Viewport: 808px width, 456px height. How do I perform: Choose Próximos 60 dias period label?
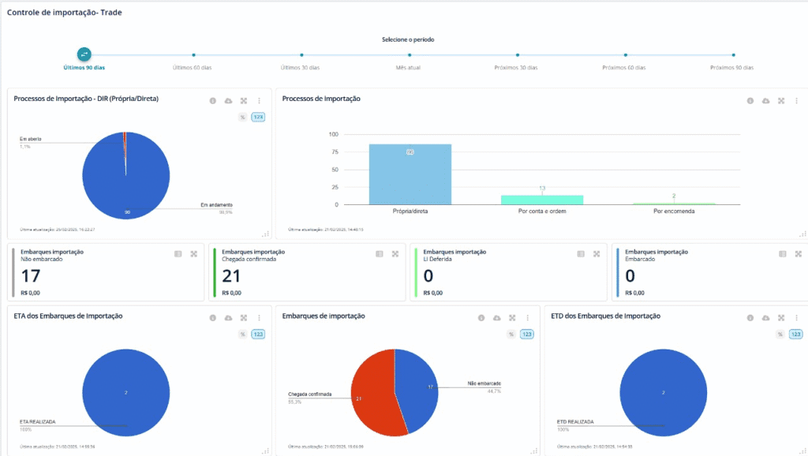click(623, 68)
